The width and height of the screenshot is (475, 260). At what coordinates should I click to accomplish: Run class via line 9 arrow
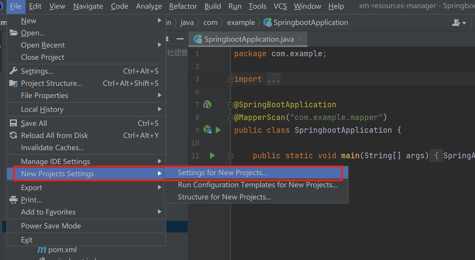[218, 130]
